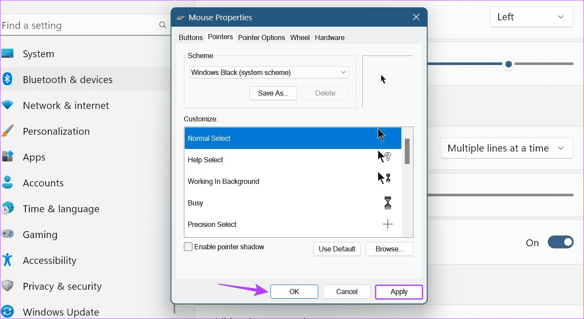
Task: Open Accessibility settings label
Action: 50,260
